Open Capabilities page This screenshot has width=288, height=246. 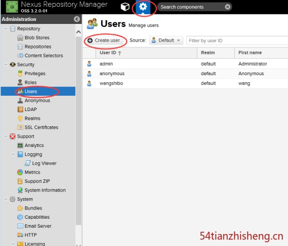[37, 217]
